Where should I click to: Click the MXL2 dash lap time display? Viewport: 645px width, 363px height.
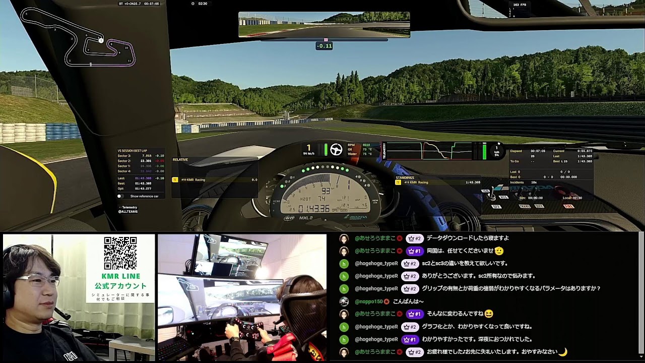tap(314, 208)
